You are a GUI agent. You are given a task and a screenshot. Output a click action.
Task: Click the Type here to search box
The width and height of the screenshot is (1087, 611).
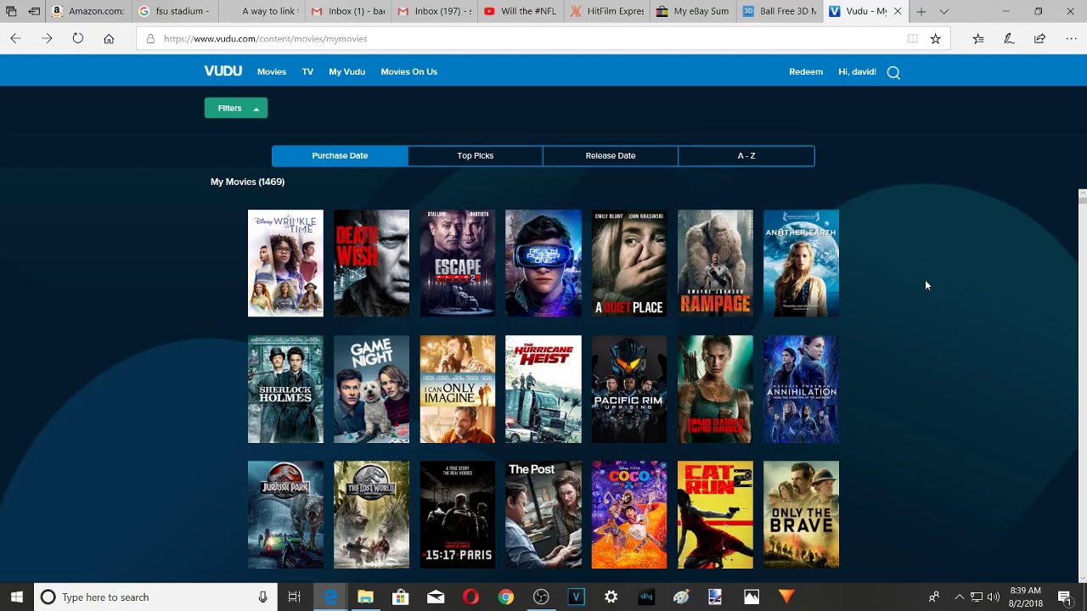coord(155,597)
